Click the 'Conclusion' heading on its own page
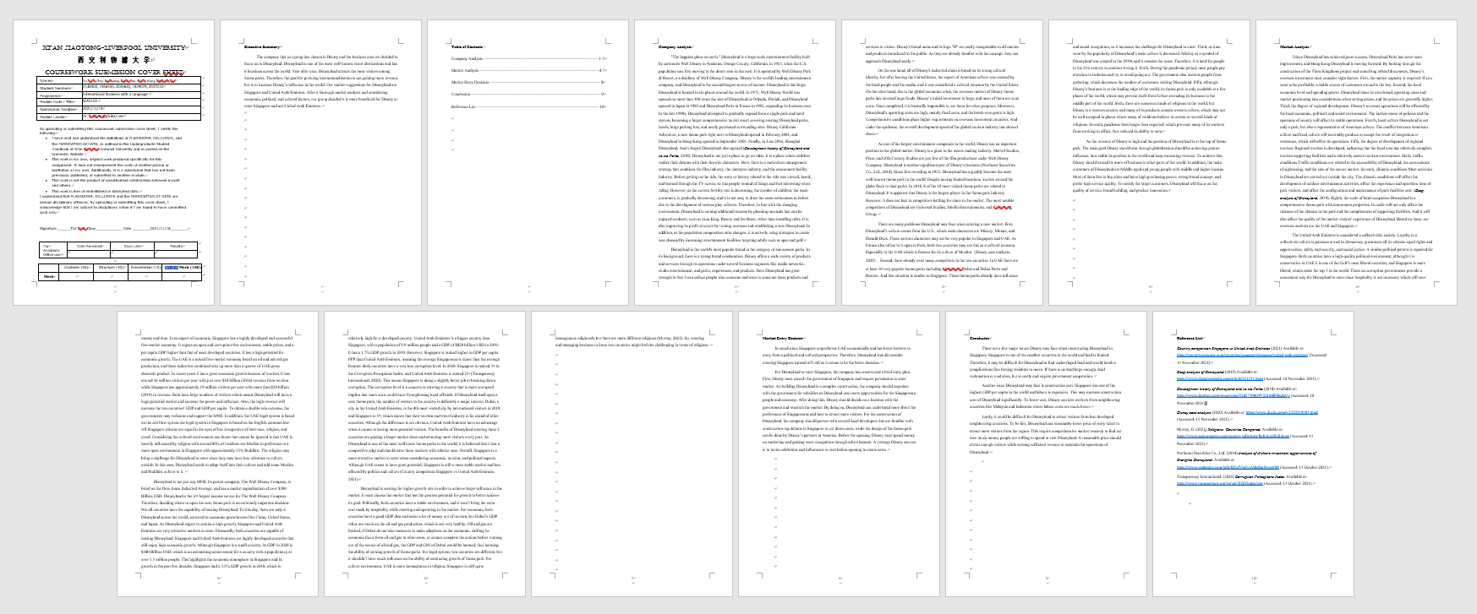Screen dimensions: 1477x614 [x=981, y=338]
